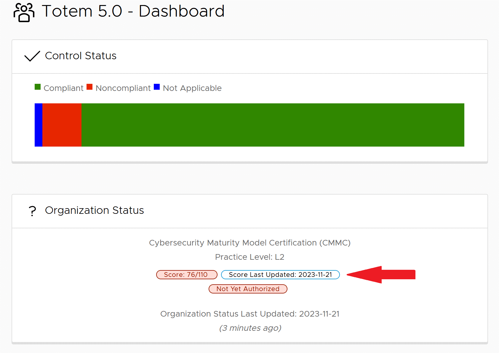499x353 pixels.
Task: Select the red Noncompliant legend square
Action: pos(89,87)
